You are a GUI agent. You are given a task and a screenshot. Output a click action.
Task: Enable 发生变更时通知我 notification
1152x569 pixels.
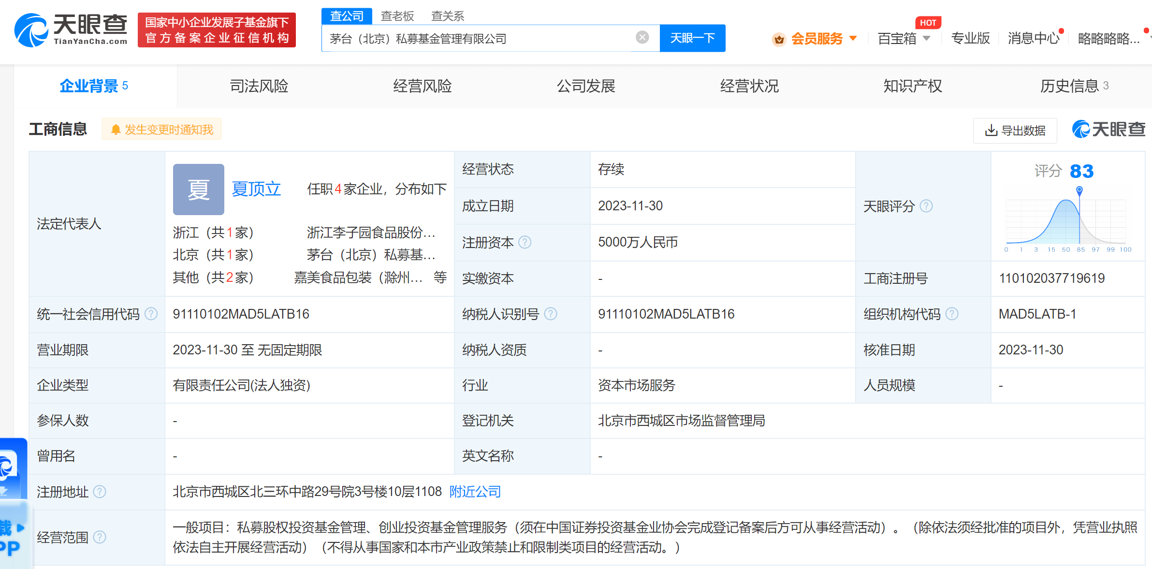162,130
